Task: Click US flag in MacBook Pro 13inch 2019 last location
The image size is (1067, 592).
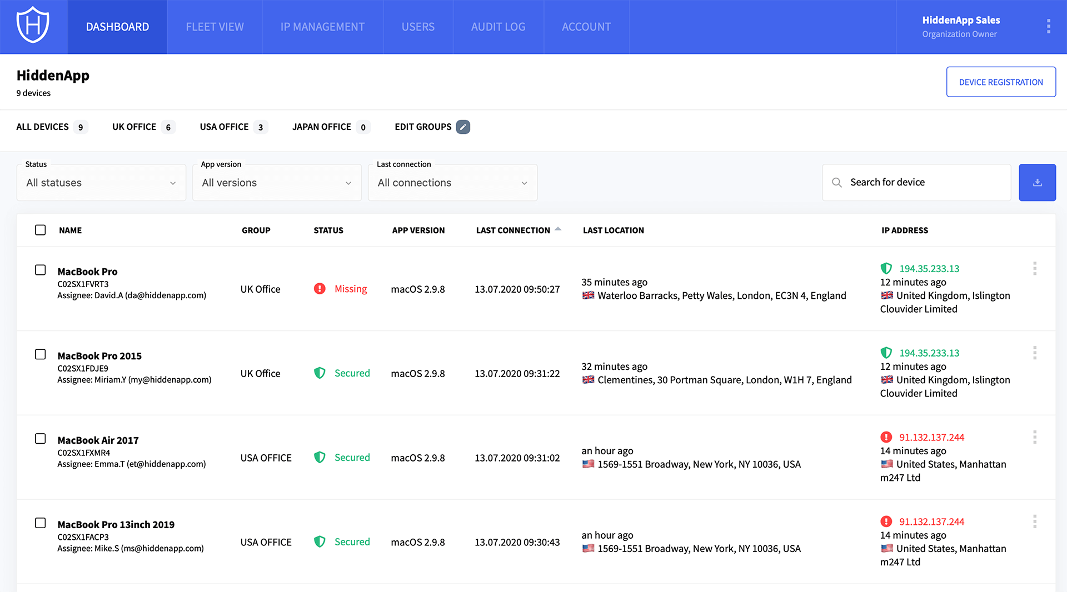Action: click(x=588, y=549)
